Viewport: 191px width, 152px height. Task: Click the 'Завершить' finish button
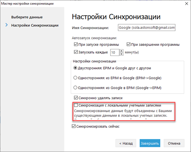click(x=150, y=143)
